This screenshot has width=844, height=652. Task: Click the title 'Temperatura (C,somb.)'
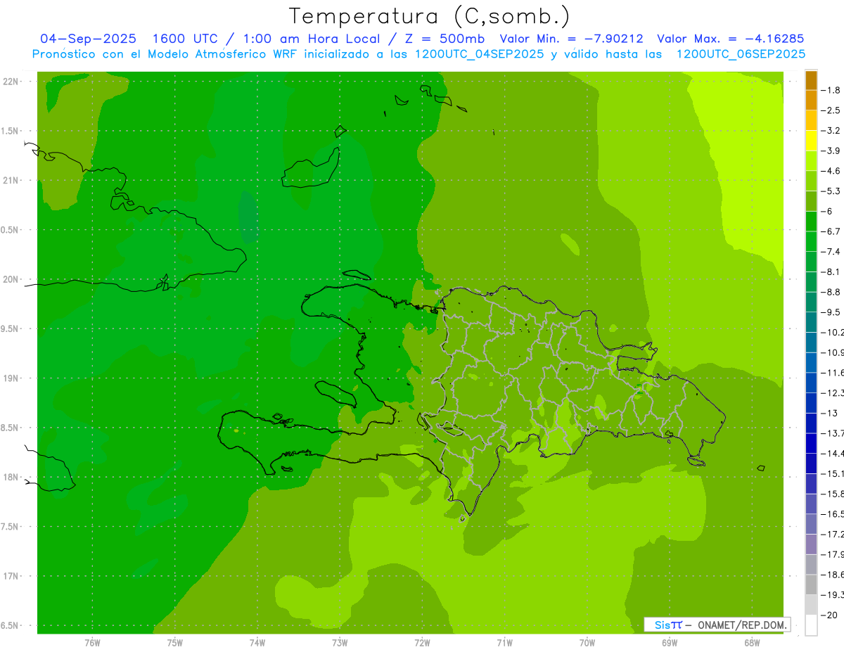pyautogui.click(x=429, y=16)
